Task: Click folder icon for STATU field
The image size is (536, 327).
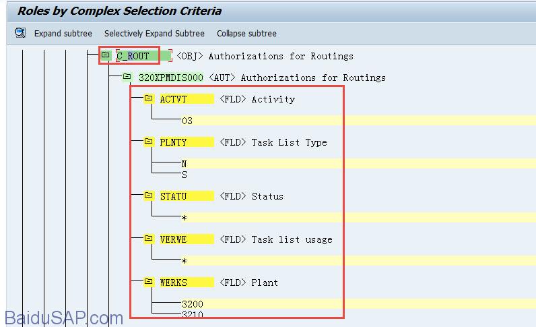Action: pyautogui.click(x=149, y=196)
